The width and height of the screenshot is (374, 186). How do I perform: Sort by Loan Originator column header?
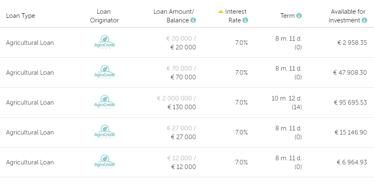click(x=105, y=16)
